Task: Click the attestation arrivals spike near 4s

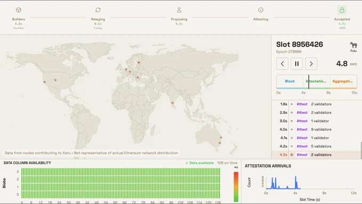Action: click(x=296, y=183)
